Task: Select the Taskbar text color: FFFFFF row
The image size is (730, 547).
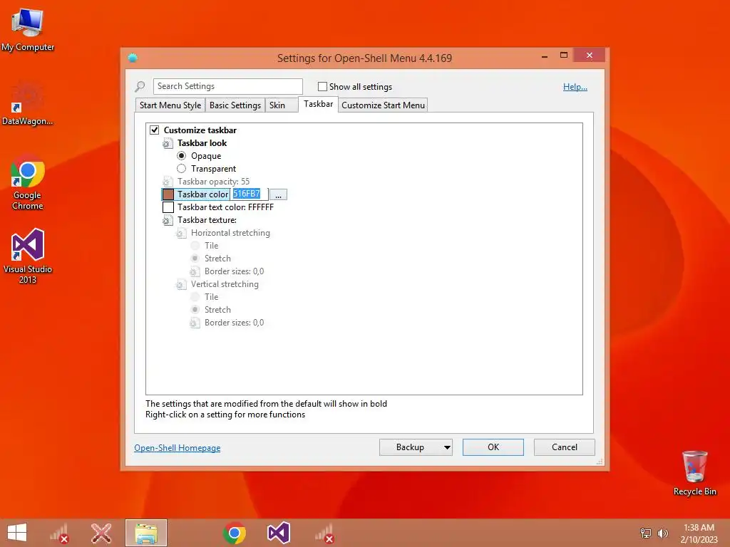Action: point(225,207)
